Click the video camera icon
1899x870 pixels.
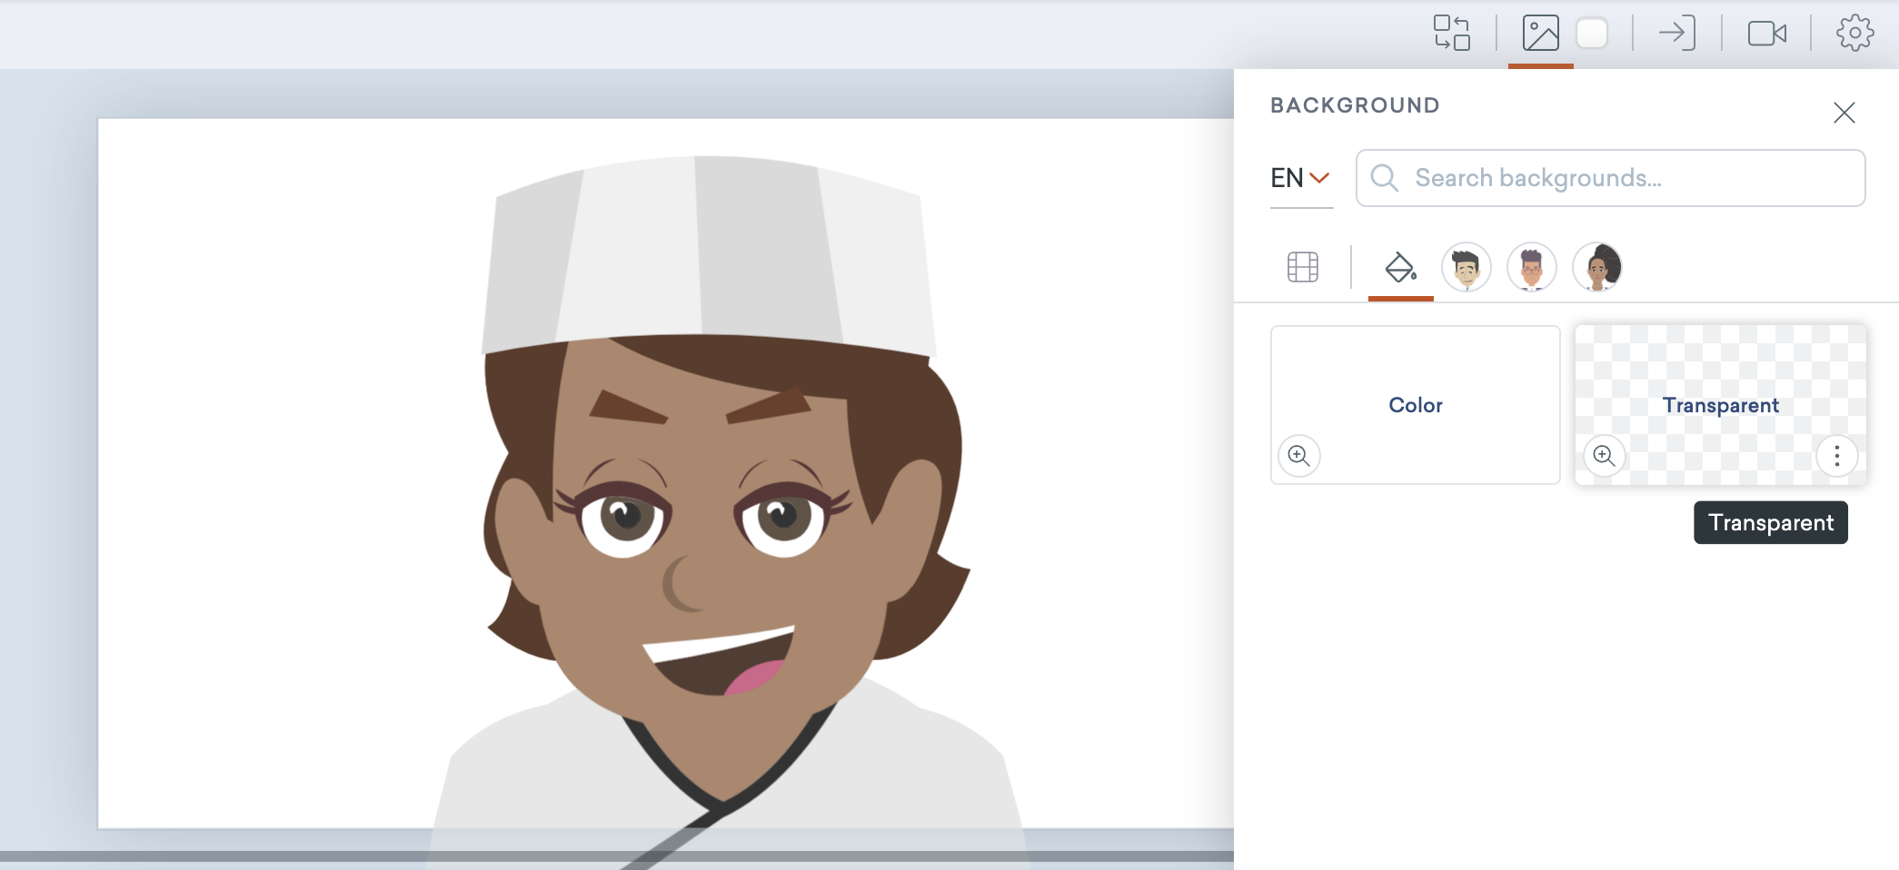[1766, 34]
